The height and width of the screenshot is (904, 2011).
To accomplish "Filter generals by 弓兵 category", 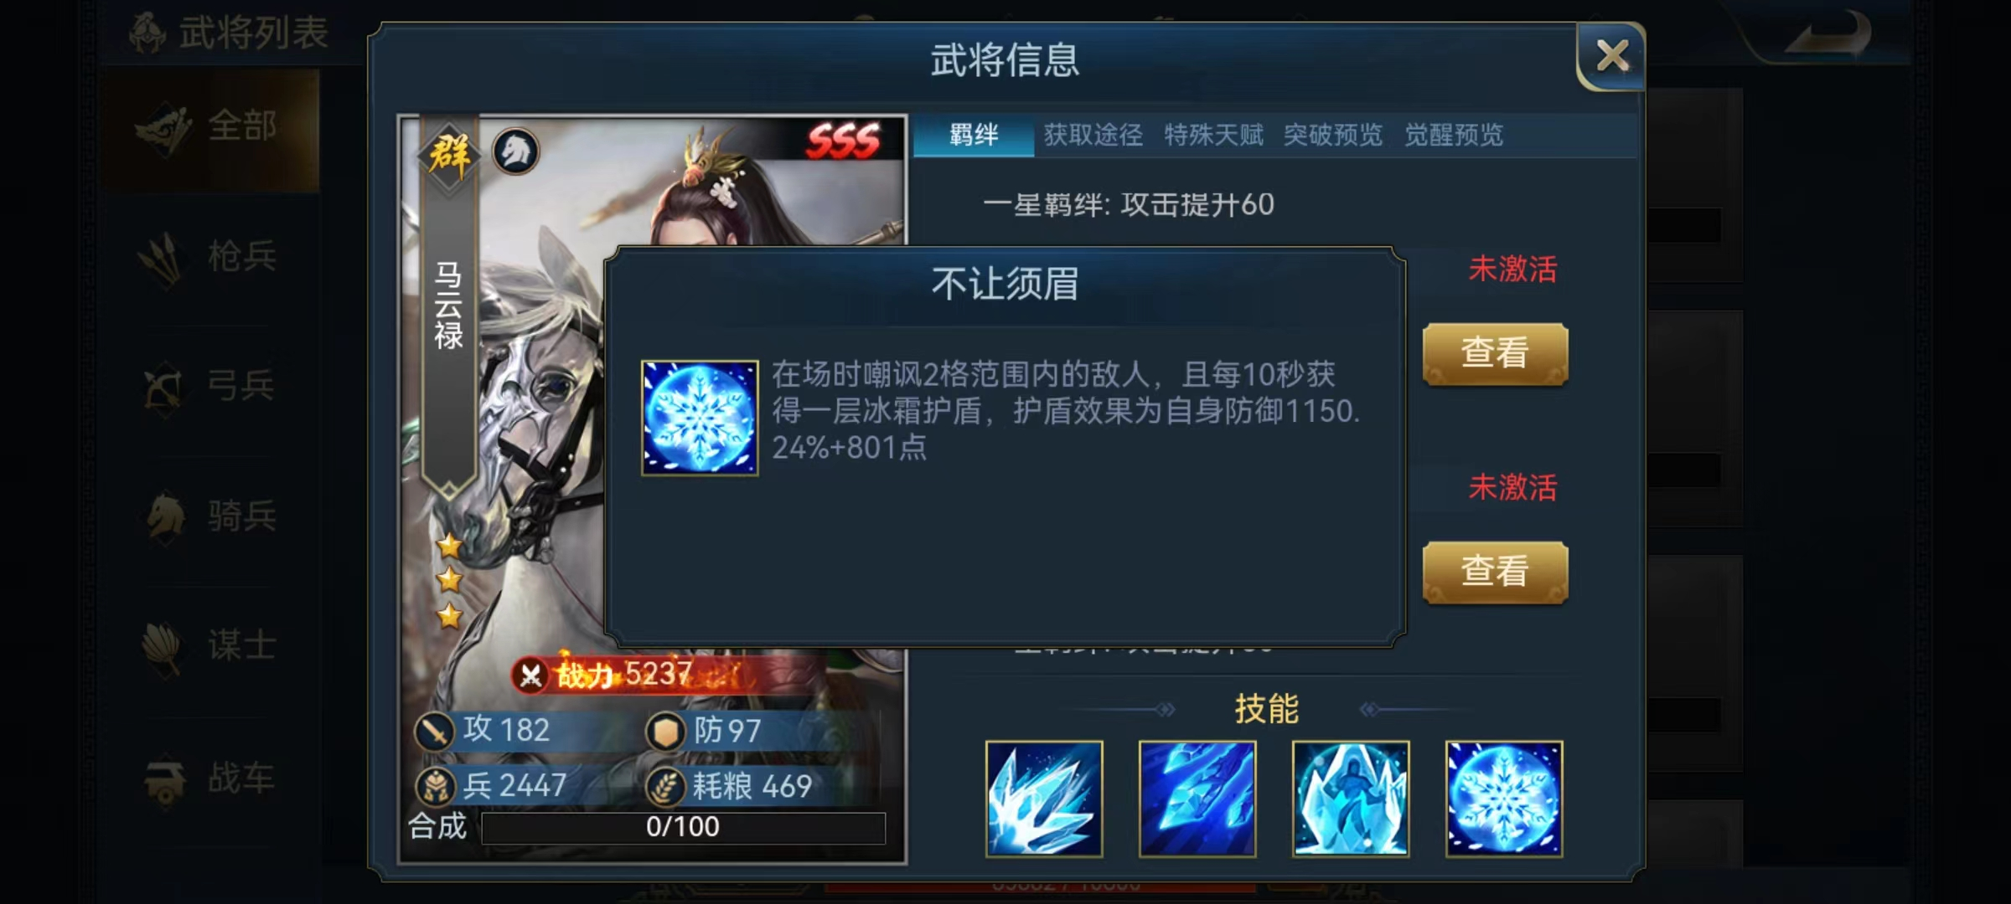I will [209, 386].
